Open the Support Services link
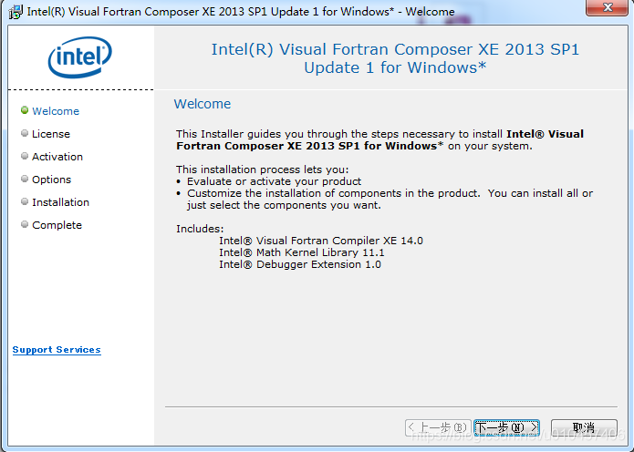Image resolution: width=634 pixels, height=452 pixels. [57, 350]
